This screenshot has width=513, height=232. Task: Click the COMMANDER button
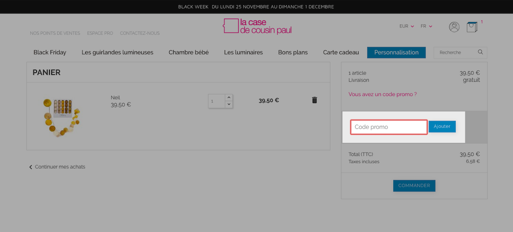click(x=414, y=186)
